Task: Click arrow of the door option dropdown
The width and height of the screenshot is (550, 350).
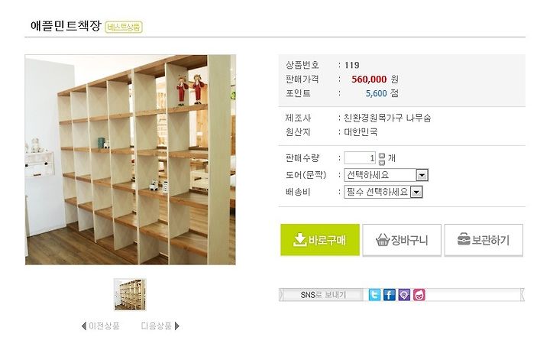Action: pyautogui.click(x=422, y=175)
